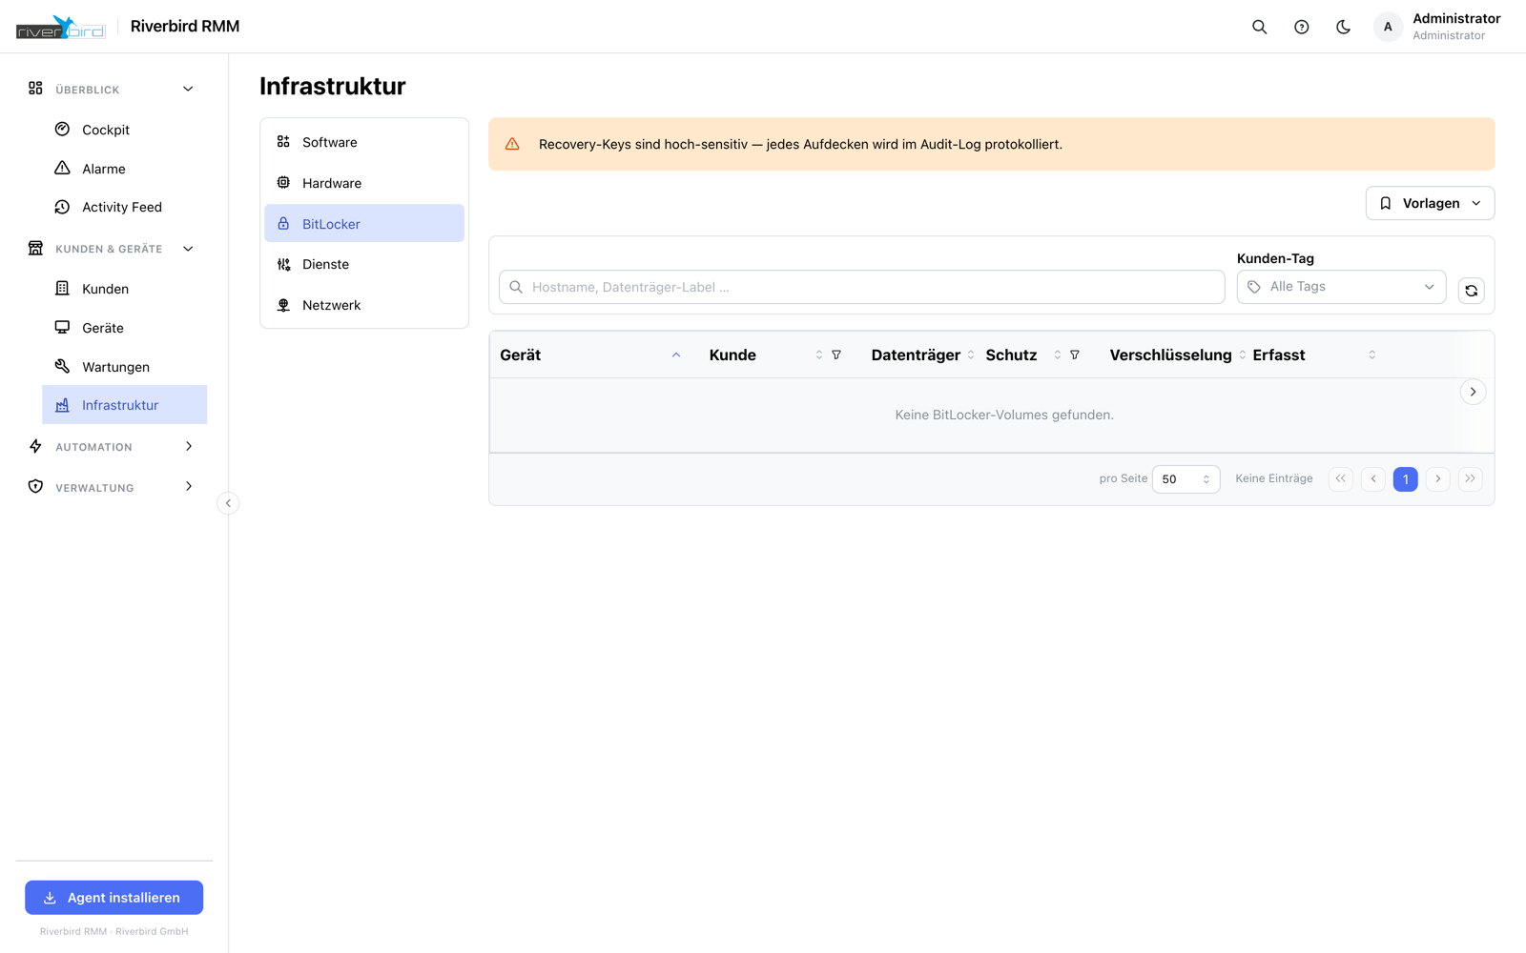Navigate to Kunden
Screen dimensions: 1526x953
tap(124, 289)
